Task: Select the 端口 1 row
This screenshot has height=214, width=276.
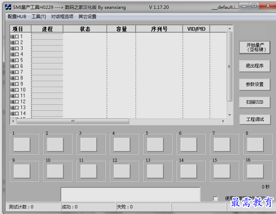Action: [x=118, y=37]
